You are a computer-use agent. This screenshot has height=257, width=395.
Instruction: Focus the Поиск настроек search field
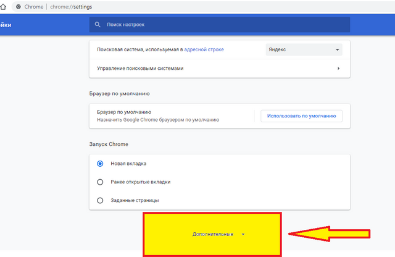point(220,25)
